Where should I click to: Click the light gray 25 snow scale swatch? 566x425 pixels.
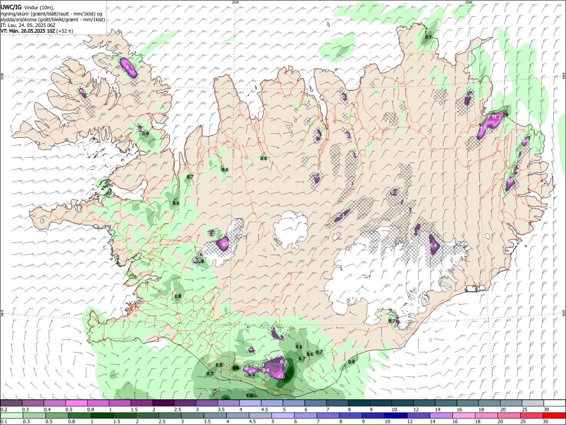pos(532,403)
